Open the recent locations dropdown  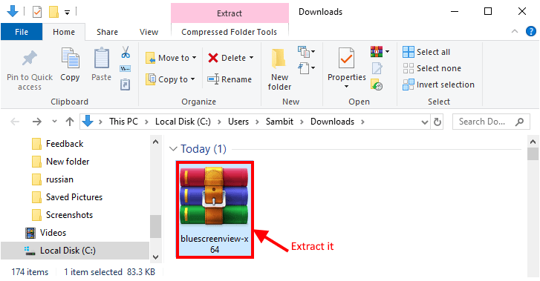point(54,122)
